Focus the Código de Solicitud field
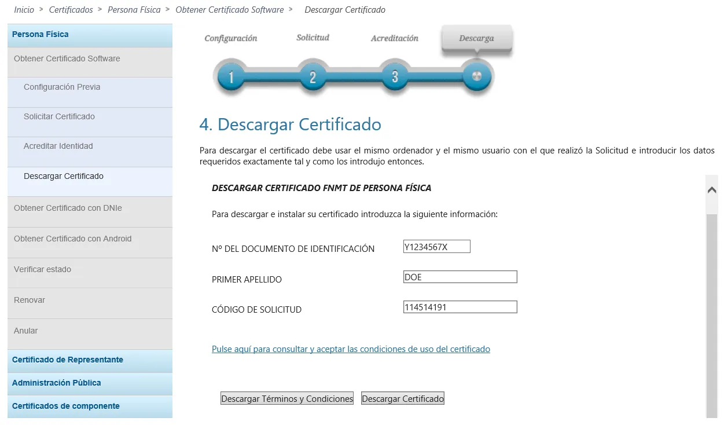 tap(460, 307)
